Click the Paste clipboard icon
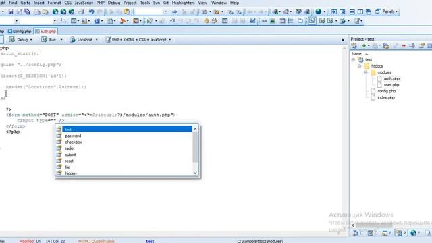Viewport: 432px width, 243px height. (x=127, y=12)
